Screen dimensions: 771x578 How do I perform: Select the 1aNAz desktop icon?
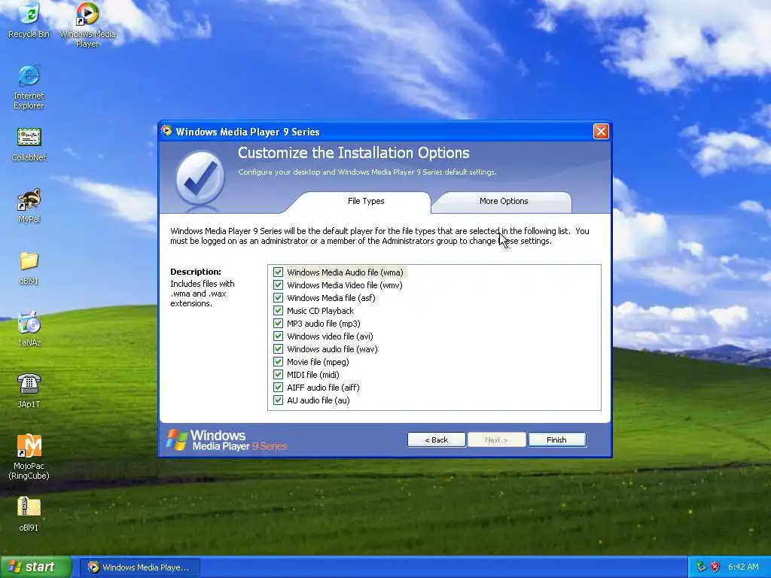pos(29,329)
